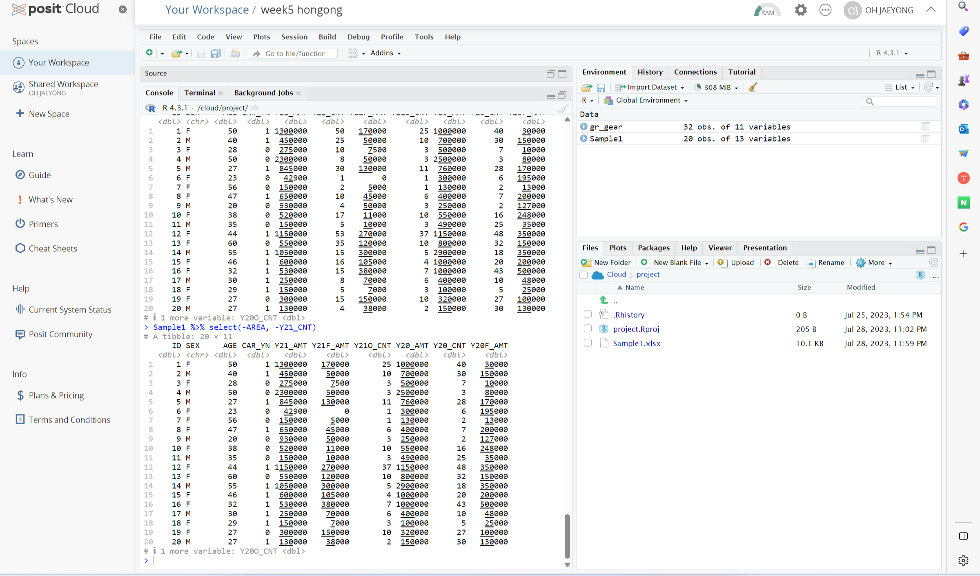
Task: Click the save workspace disk icon
Action: [x=601, y=88]
